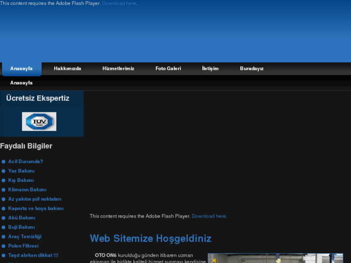Image resolution: width=351 pixels, height=263 pixels.
Task: Click the Web Sitemize Hoşgeldiniz heading
Action: coord(151,238)
